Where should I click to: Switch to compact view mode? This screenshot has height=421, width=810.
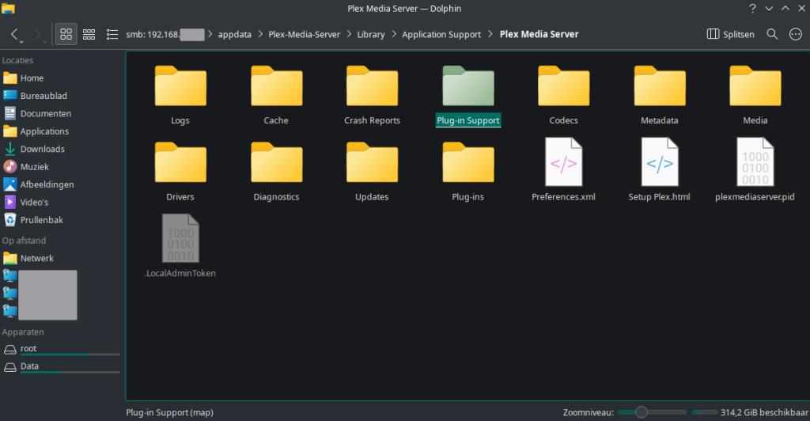(89, 35)
